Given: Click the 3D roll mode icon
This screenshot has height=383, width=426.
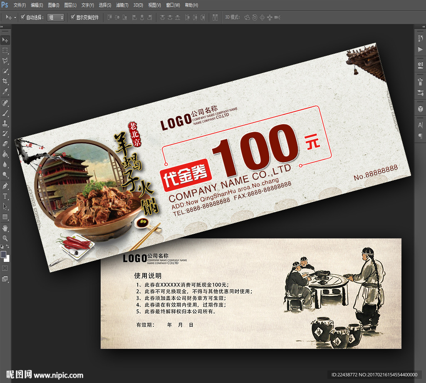Looking at the screenshot, I should tap(255, 18).
